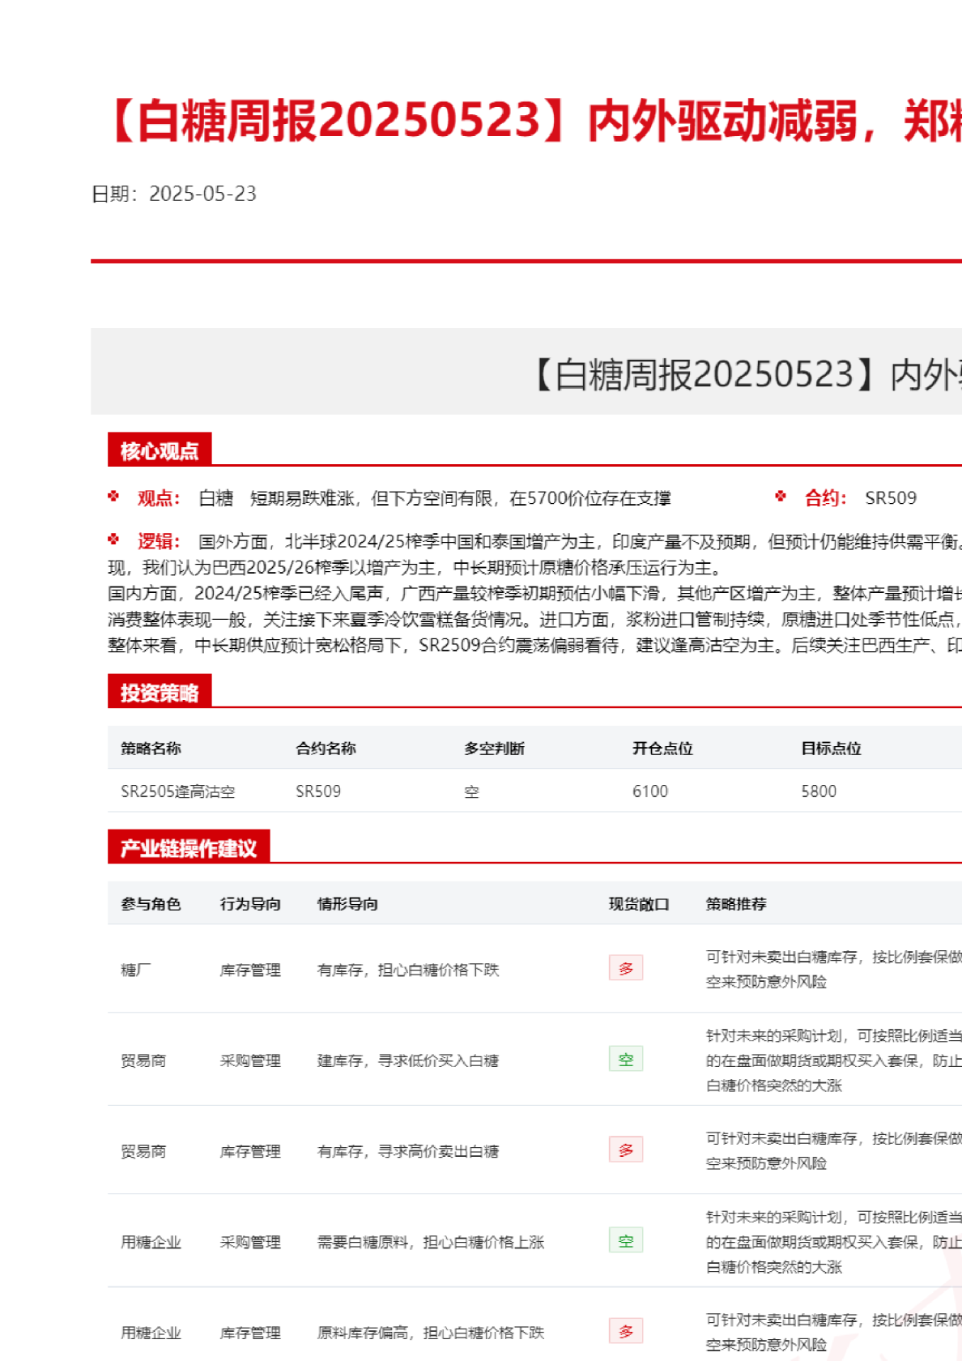Click the 多空判断 column header

coord(494,749)
